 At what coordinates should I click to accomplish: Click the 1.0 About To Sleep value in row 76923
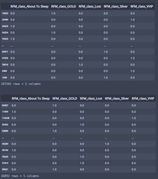point(12,39)
